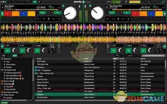Toggle keylock icon on deck 1

tap(63, 6)
